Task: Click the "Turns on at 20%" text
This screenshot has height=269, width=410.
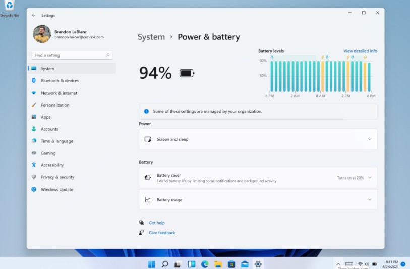Action: point(350,178)
